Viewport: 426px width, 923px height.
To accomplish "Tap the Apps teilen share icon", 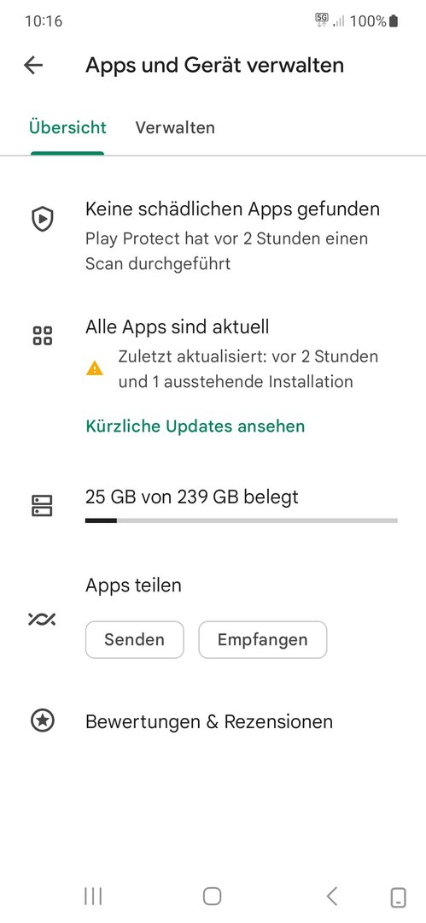I will coord(42,620).
